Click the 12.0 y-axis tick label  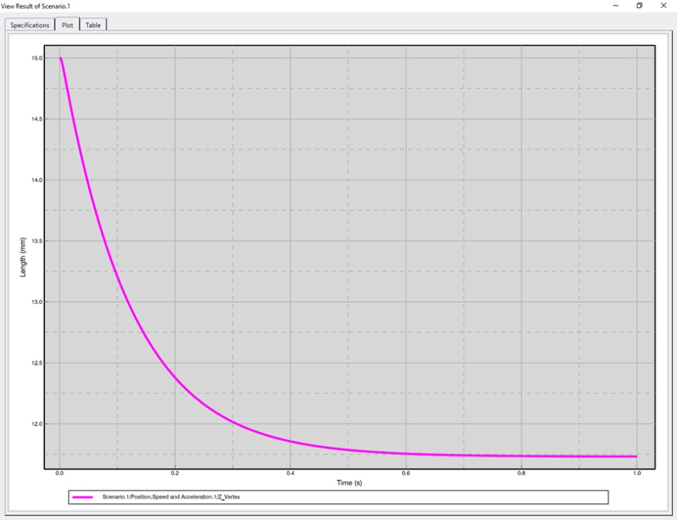[x=37, y=423]
